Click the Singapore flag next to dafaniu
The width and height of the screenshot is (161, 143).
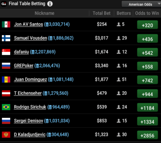[6, 52]
